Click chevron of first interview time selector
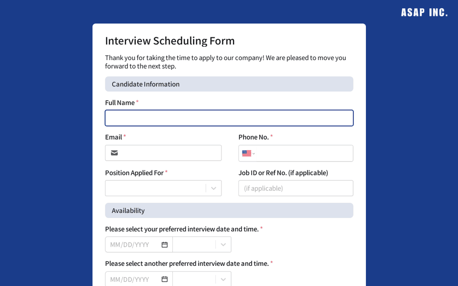Screen dimensions: 458x286 click(x=223, y=244)
